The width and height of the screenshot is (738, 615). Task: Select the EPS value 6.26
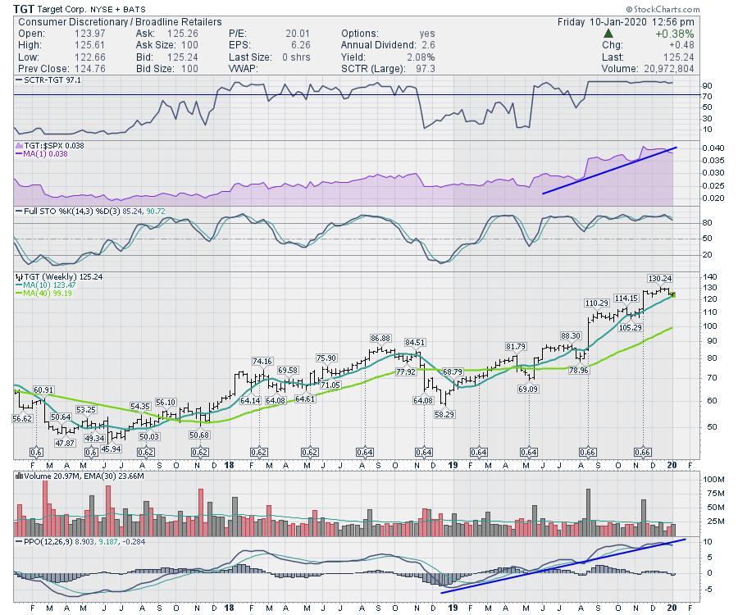[x=301, y=45]
